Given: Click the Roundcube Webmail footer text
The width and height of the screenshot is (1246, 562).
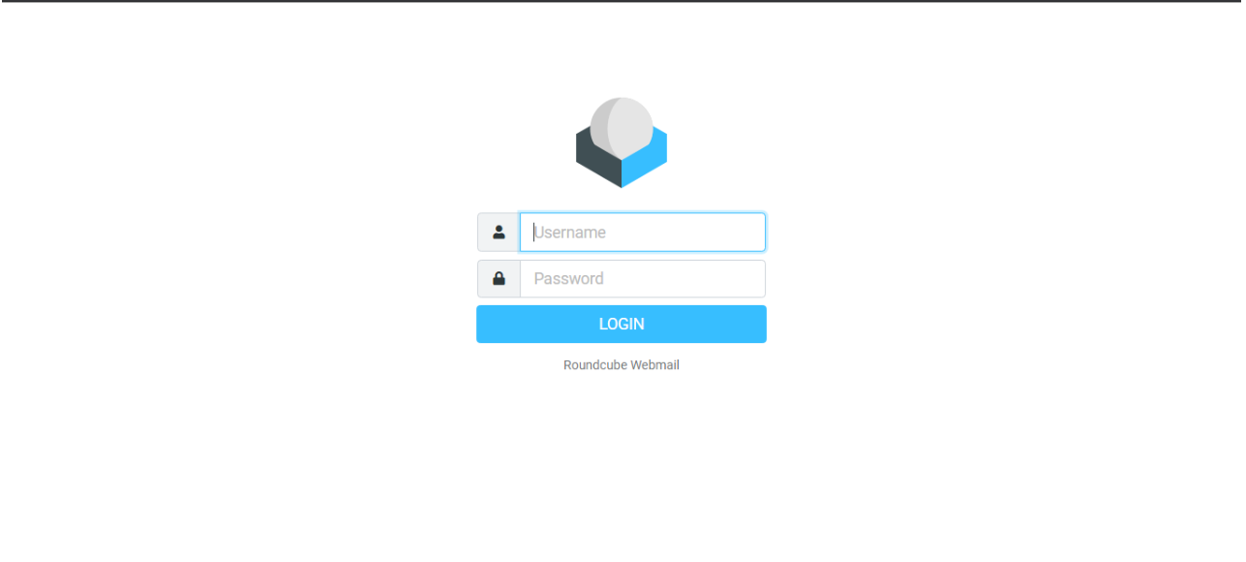Looking at the screenshot, I should (622, 365).
